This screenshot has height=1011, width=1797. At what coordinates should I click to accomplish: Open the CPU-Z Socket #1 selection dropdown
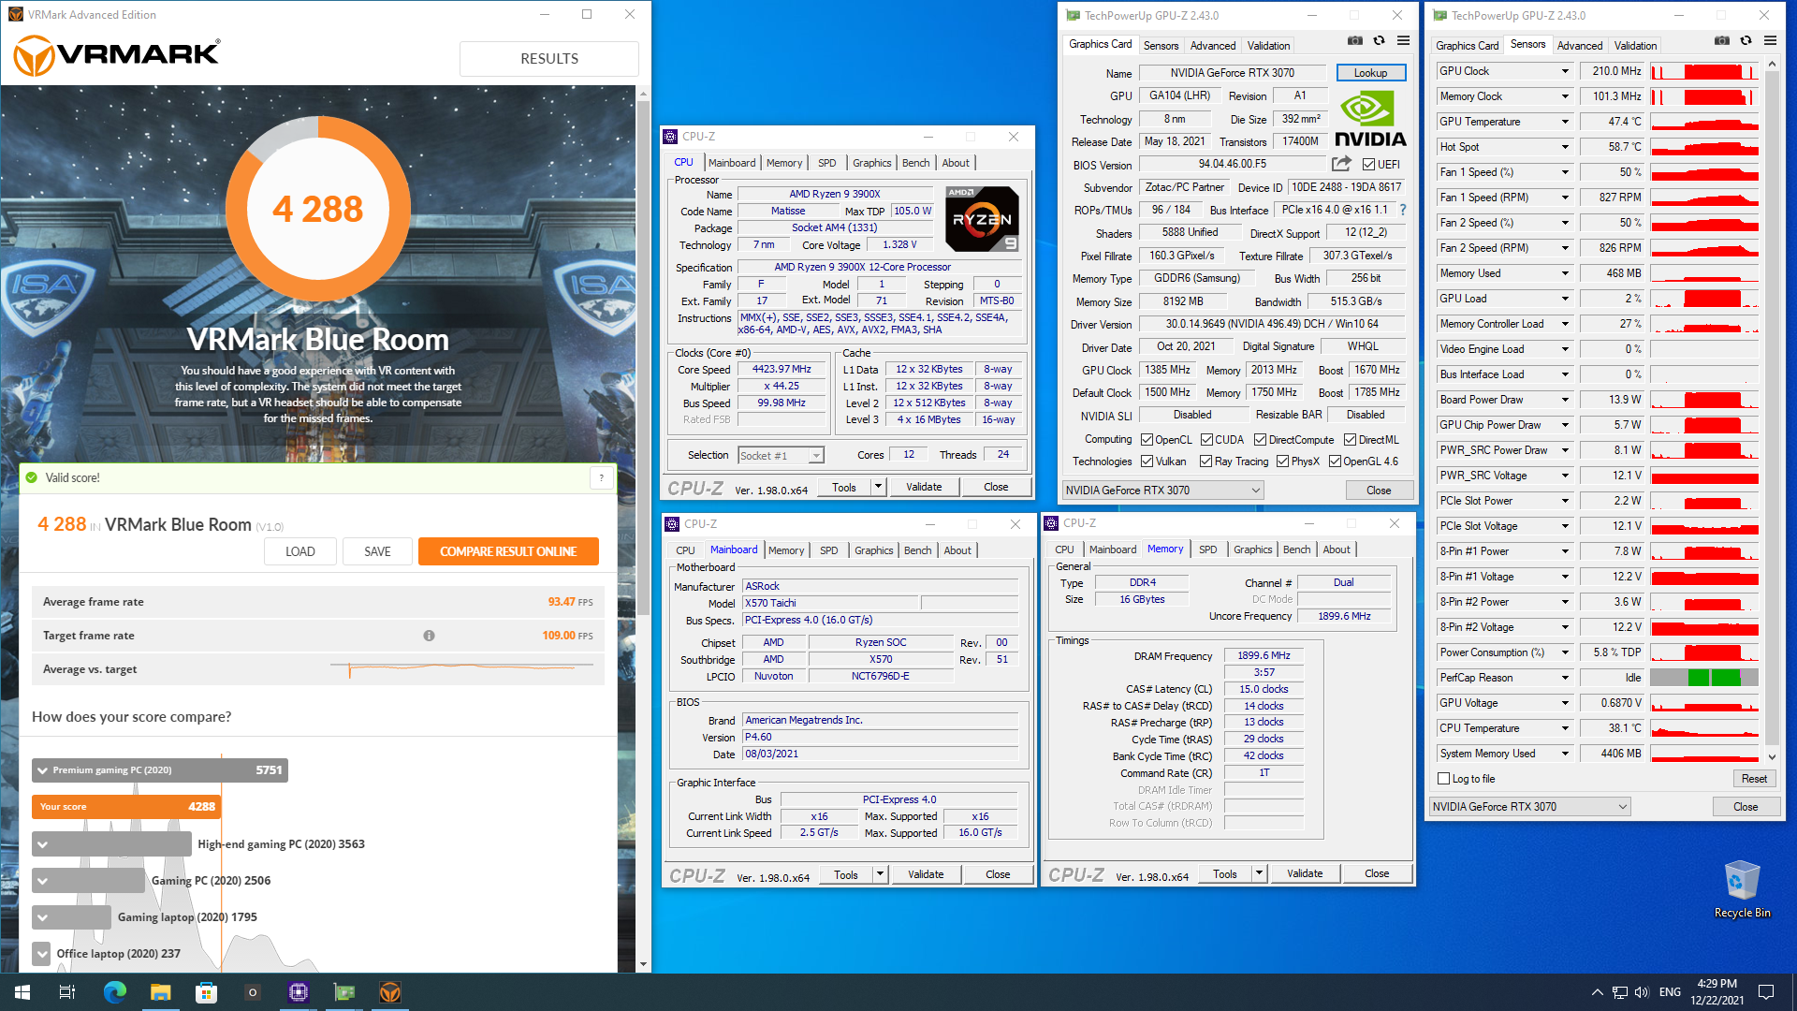point(781,456)
